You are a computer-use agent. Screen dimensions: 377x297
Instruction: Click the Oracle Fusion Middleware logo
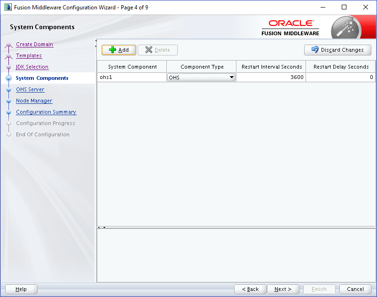coord(291,28)
